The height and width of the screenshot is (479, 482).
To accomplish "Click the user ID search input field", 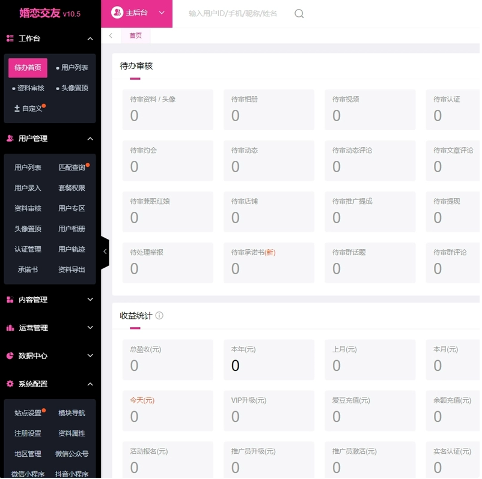I will [x=233, y=14].
